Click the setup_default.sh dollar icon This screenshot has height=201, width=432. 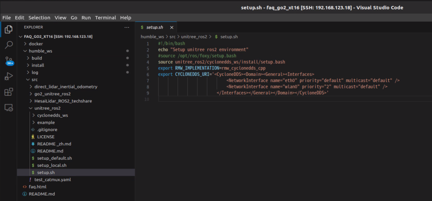[33, 158]
